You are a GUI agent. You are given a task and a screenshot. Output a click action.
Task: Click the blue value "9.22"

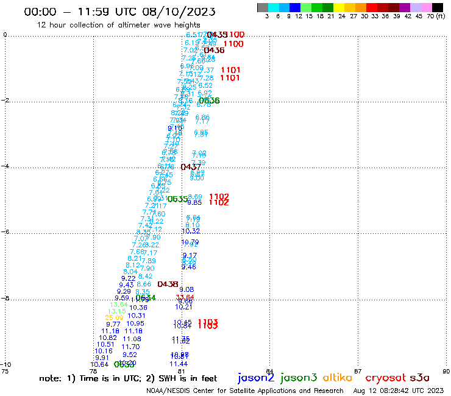click(x=128, y=278)
